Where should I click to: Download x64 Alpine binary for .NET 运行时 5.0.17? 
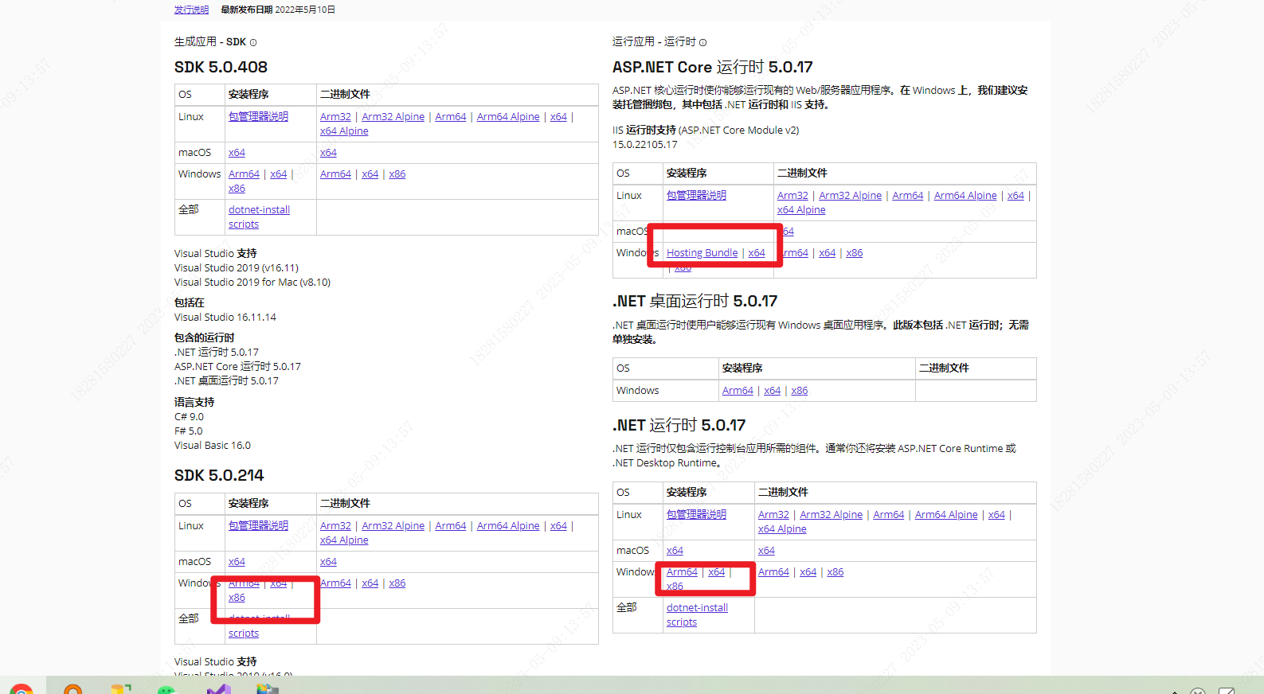point(782,528)
